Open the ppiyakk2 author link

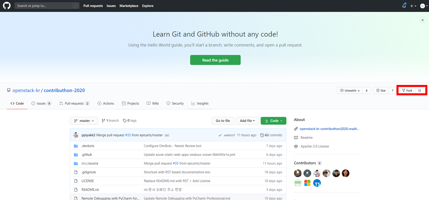click(x=88, y=135)
